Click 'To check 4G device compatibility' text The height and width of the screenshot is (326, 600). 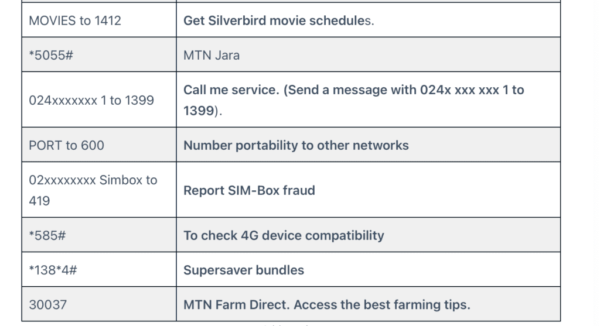pyautogui.click(x=284, y=235)
